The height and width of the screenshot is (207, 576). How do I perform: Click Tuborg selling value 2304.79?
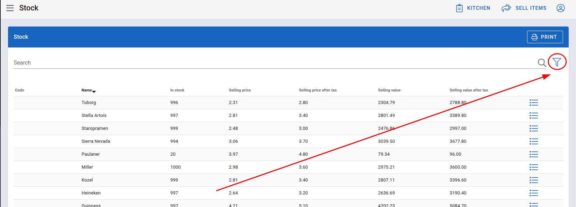point(386,103)
